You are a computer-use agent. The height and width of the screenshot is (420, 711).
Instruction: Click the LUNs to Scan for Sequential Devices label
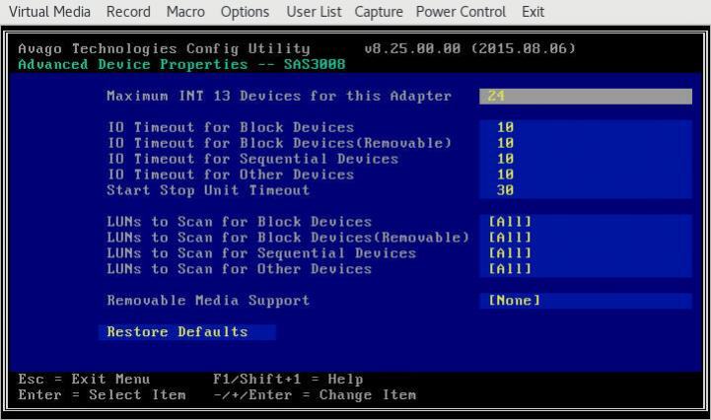coord(261,253)
